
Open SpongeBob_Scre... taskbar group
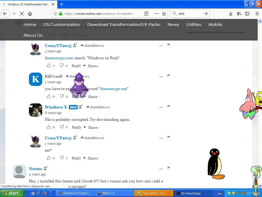pyautogui.click(x=154, y=193)
